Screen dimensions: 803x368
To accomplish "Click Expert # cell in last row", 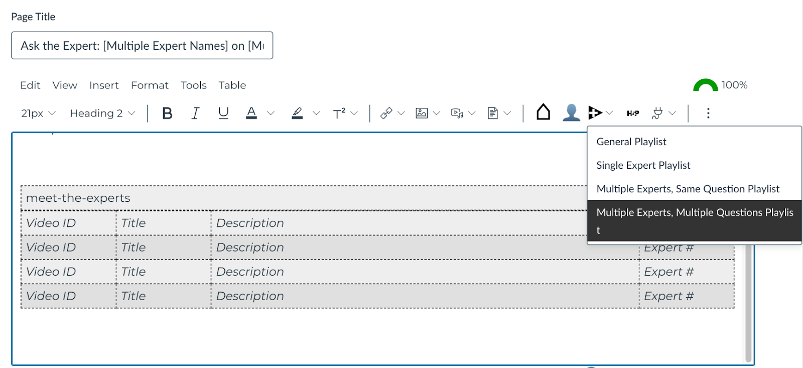I will [686, 296].
